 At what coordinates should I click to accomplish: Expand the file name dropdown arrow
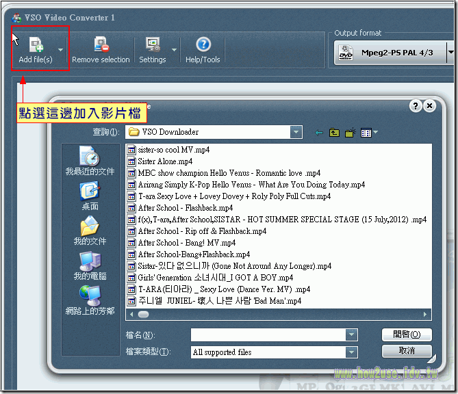[351, 335]
